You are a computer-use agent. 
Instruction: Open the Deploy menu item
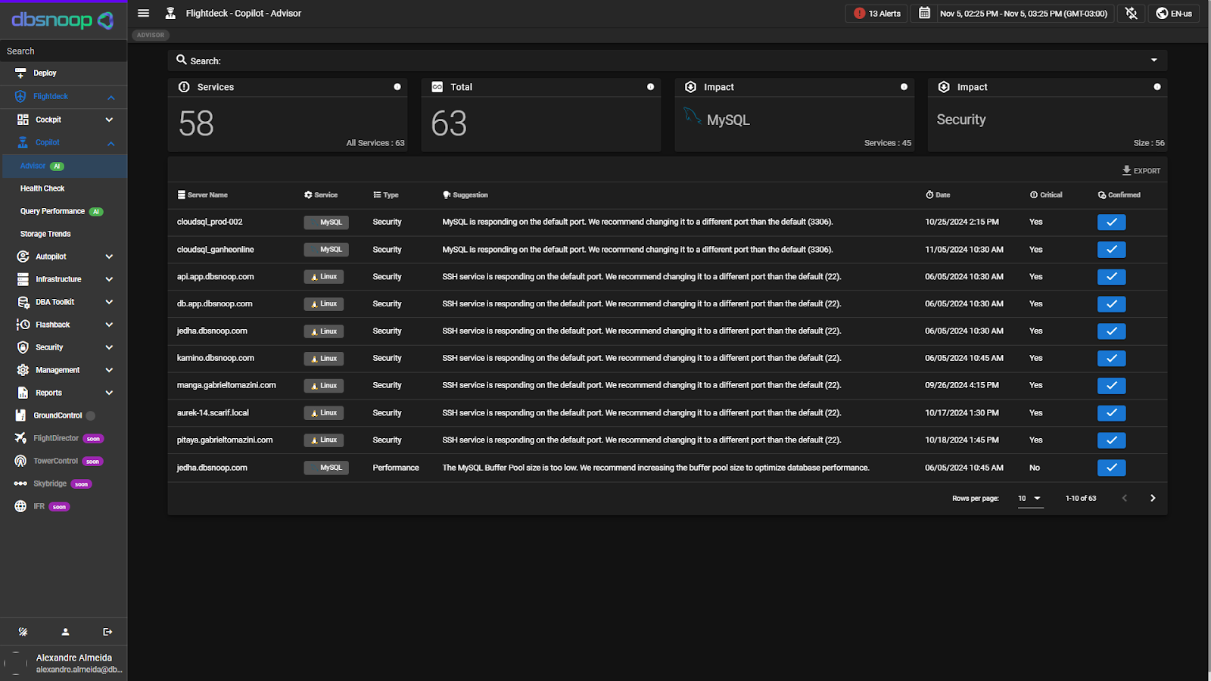click(x=64, y=73)
